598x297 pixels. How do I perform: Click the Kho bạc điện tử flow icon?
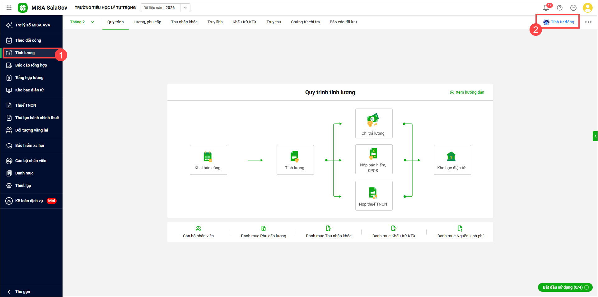pyautogui.click(x=451, y=156)
